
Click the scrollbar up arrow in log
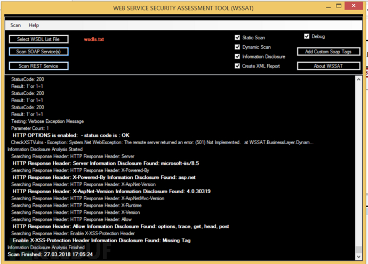(x=358, y=80)
